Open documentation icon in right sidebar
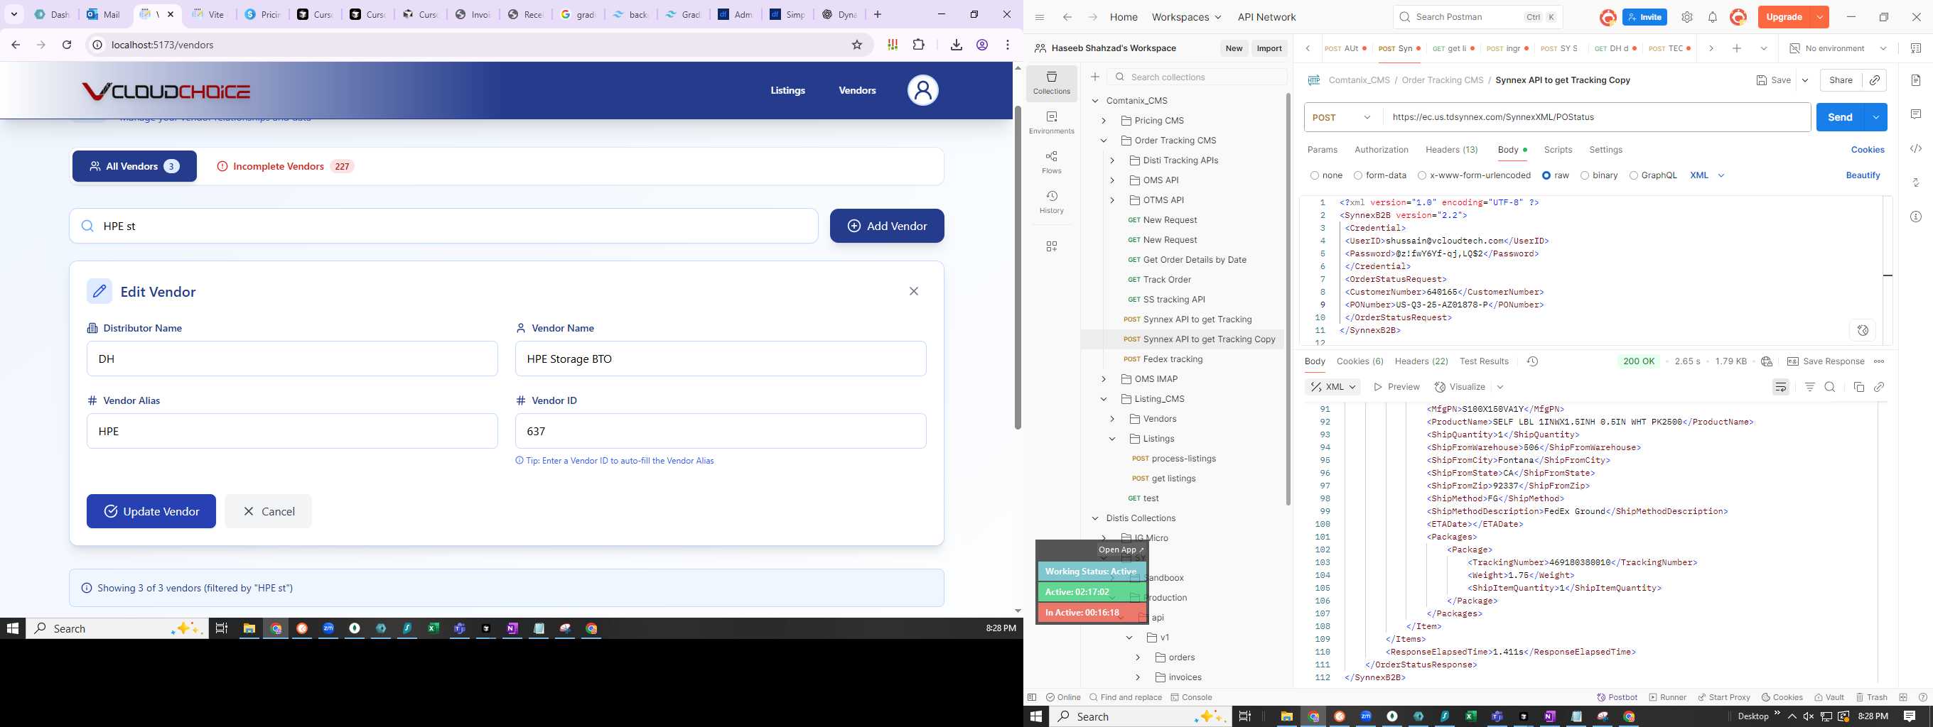The image size is (1933, 727). [x=1916, y=80]
